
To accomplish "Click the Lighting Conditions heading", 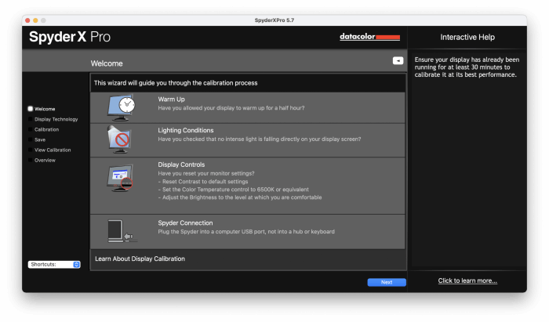I will tap(186, 130).
